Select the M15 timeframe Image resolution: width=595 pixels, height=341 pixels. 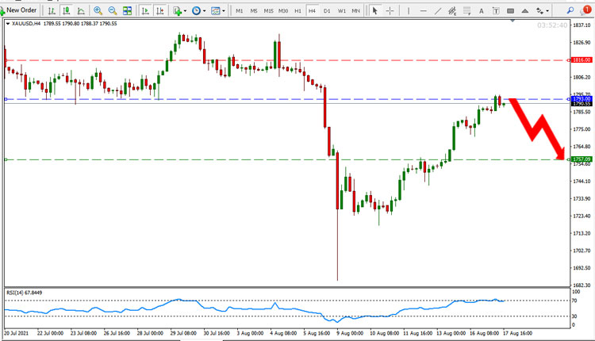click(269, 11)
